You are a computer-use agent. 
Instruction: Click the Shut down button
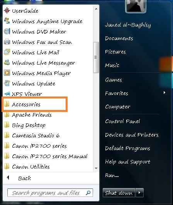pos(119,193)
